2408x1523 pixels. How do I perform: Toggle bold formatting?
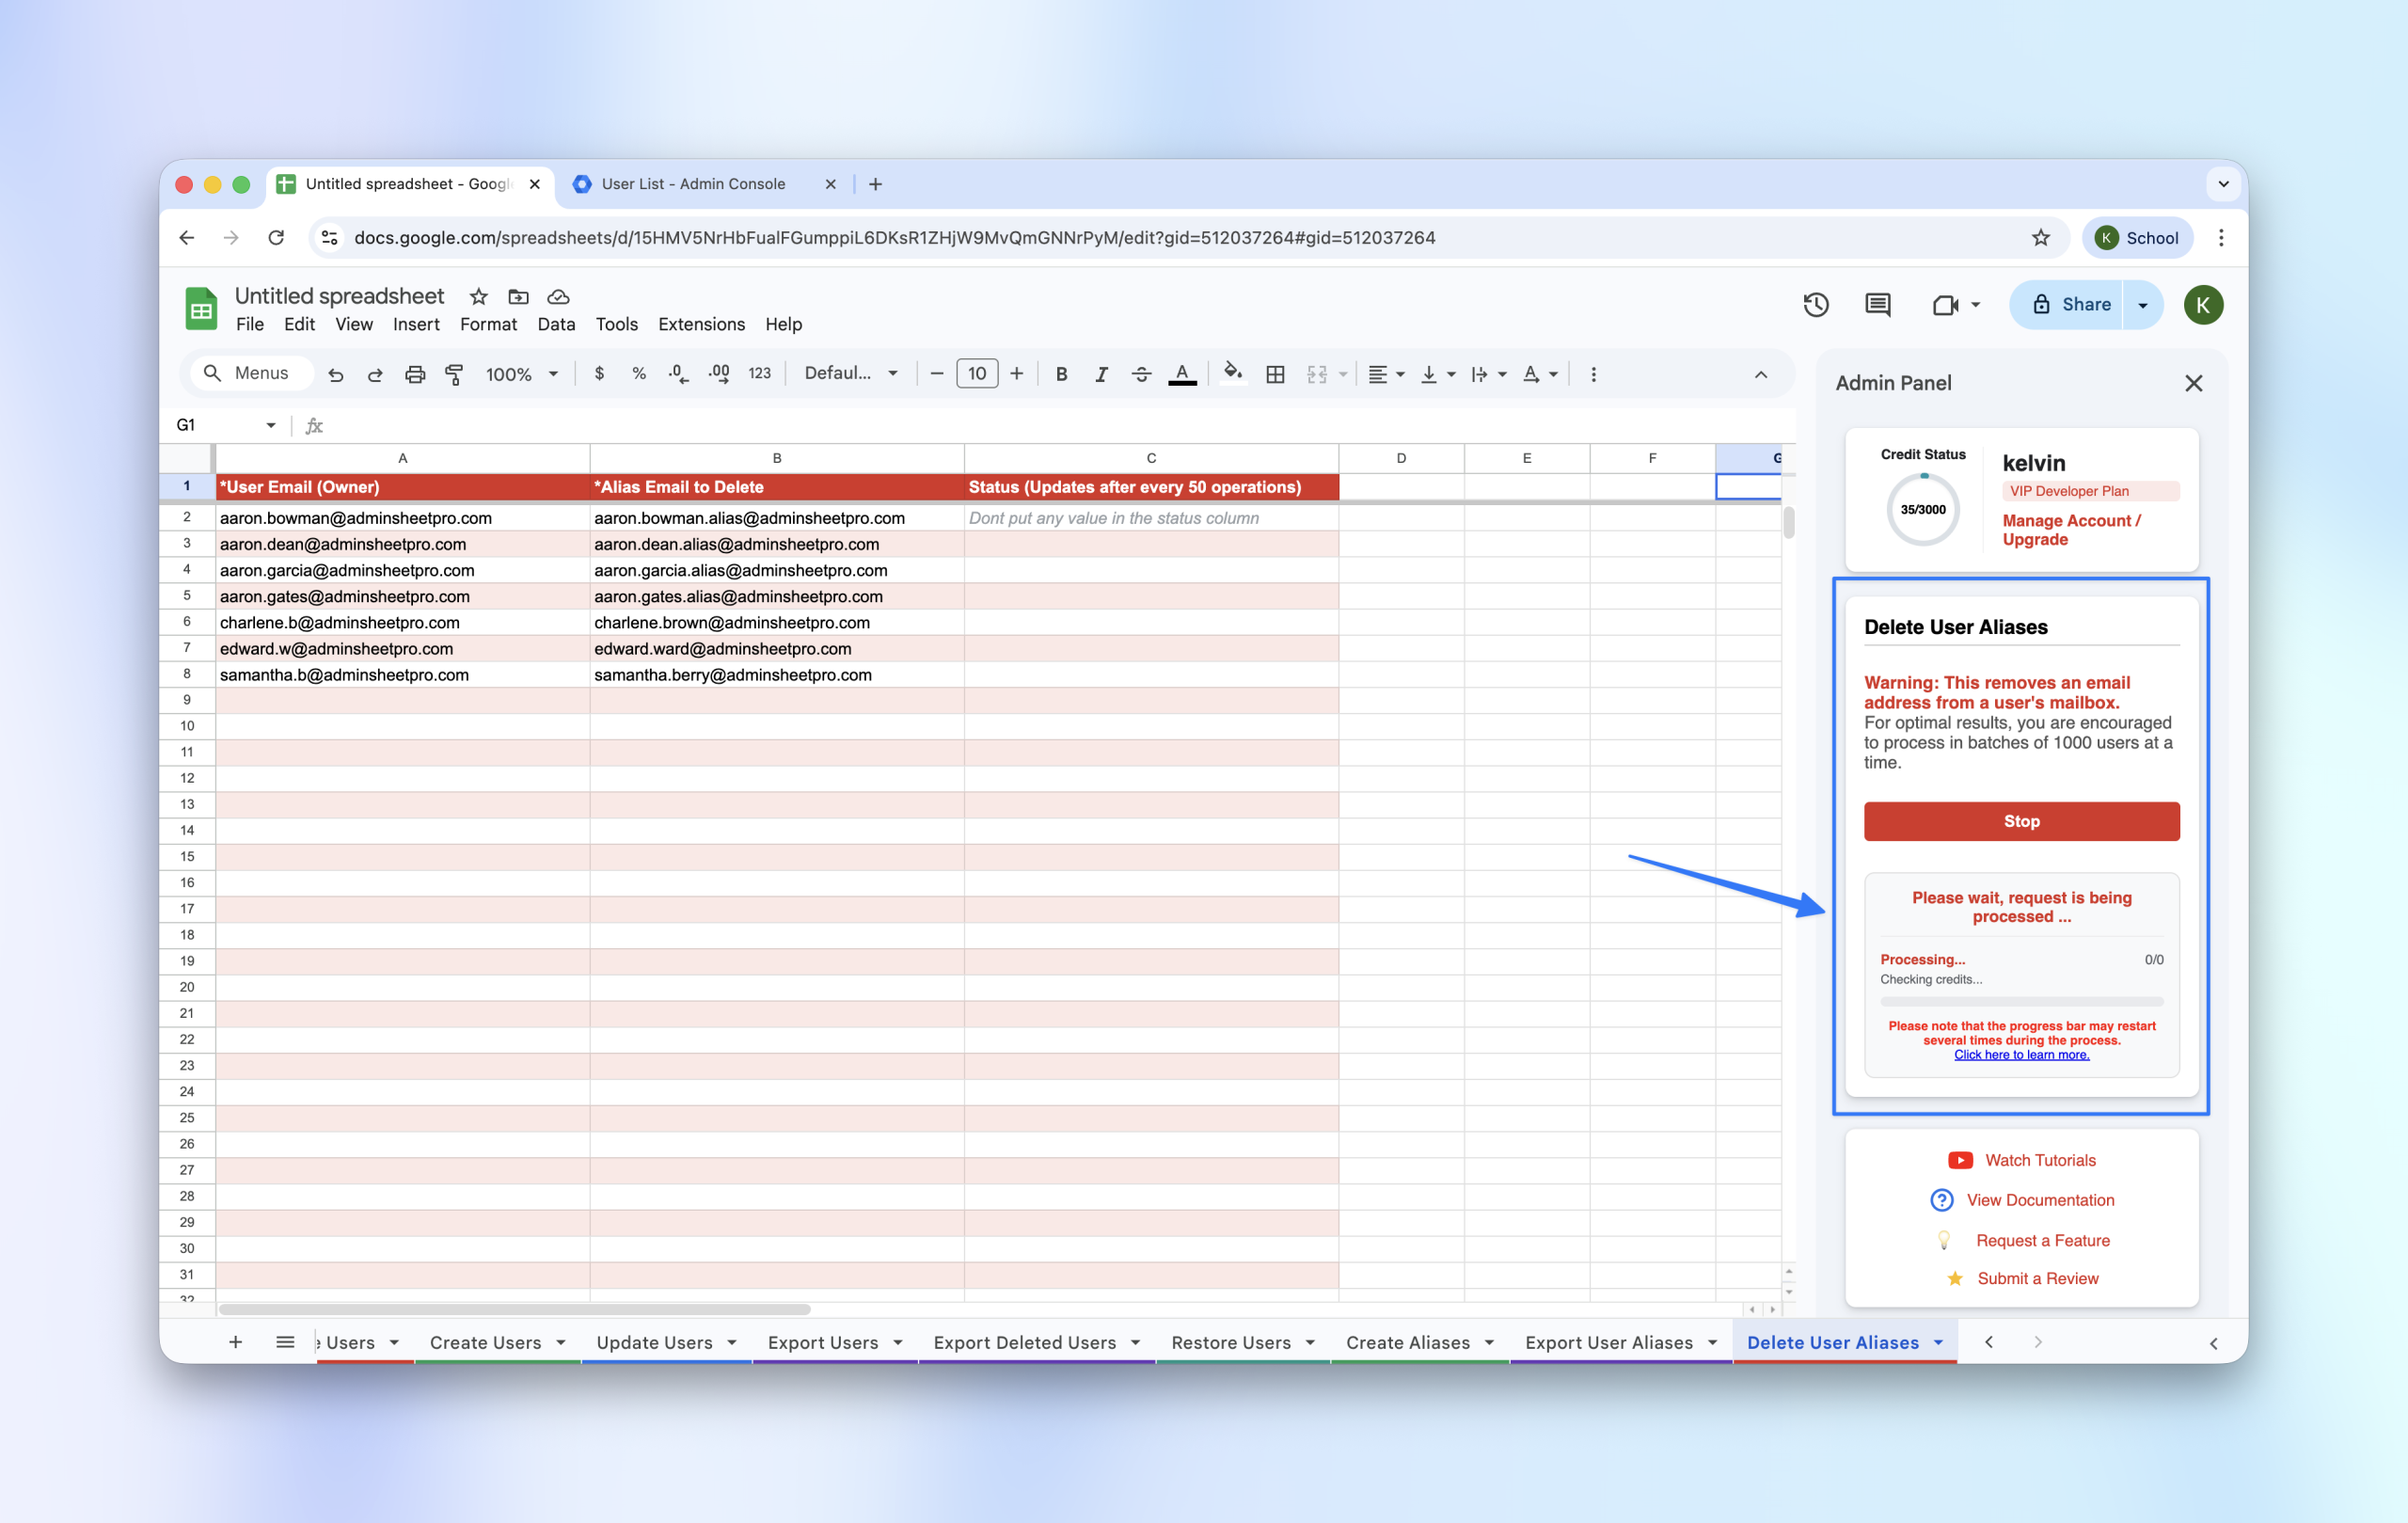pyautogui.click(x=1061, y=374)
